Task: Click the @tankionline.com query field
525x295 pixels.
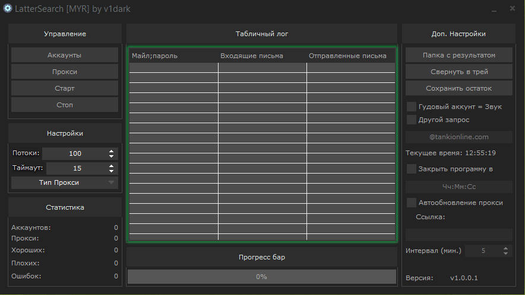Action: tap(458, 137)
